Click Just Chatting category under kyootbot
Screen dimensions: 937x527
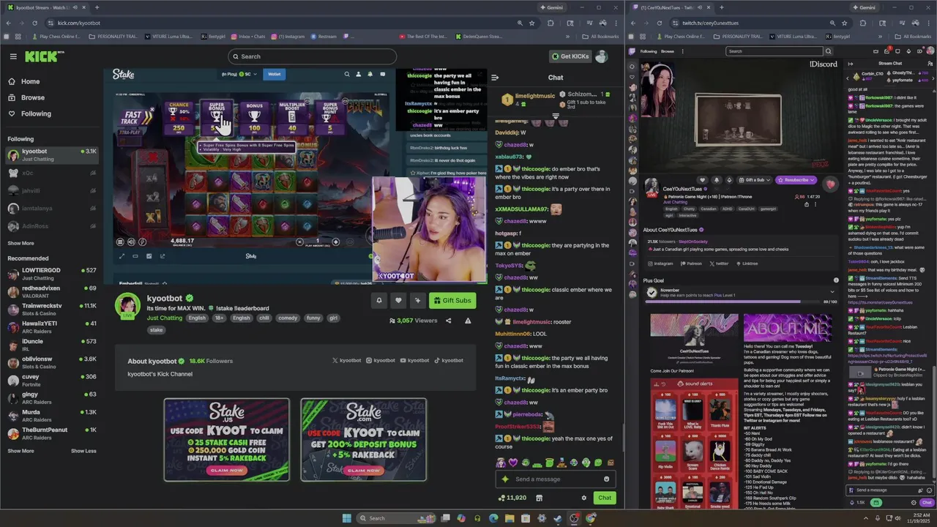[164, 318]
